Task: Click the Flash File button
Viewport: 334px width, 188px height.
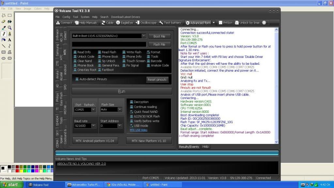Action: tap(159, 44)
